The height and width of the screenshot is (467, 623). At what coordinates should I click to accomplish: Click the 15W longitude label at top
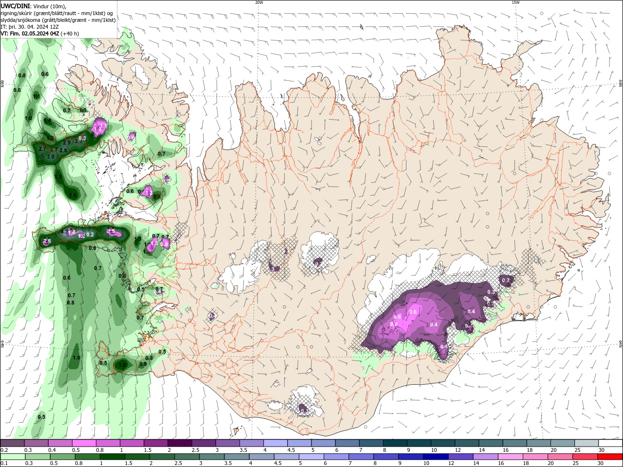(x=515, y=2)
